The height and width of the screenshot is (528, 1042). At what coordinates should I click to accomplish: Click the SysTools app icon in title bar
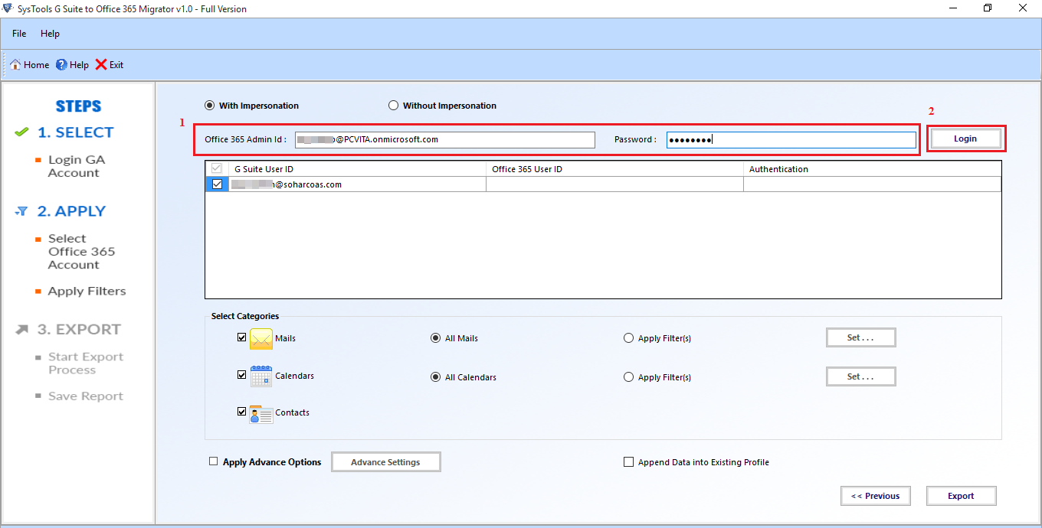click(x=8, y=8)
